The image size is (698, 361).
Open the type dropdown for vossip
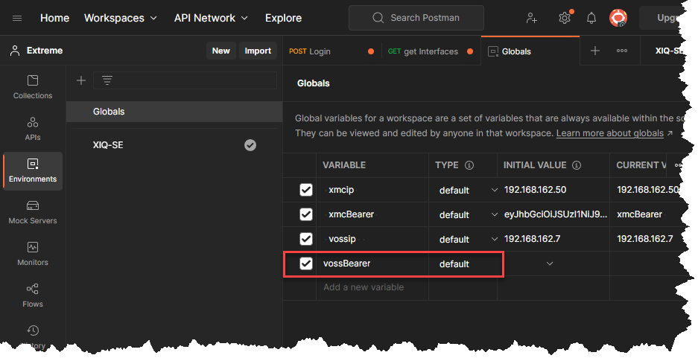(494, 239)
